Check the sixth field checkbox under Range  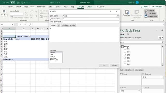[x=125, y=64]
